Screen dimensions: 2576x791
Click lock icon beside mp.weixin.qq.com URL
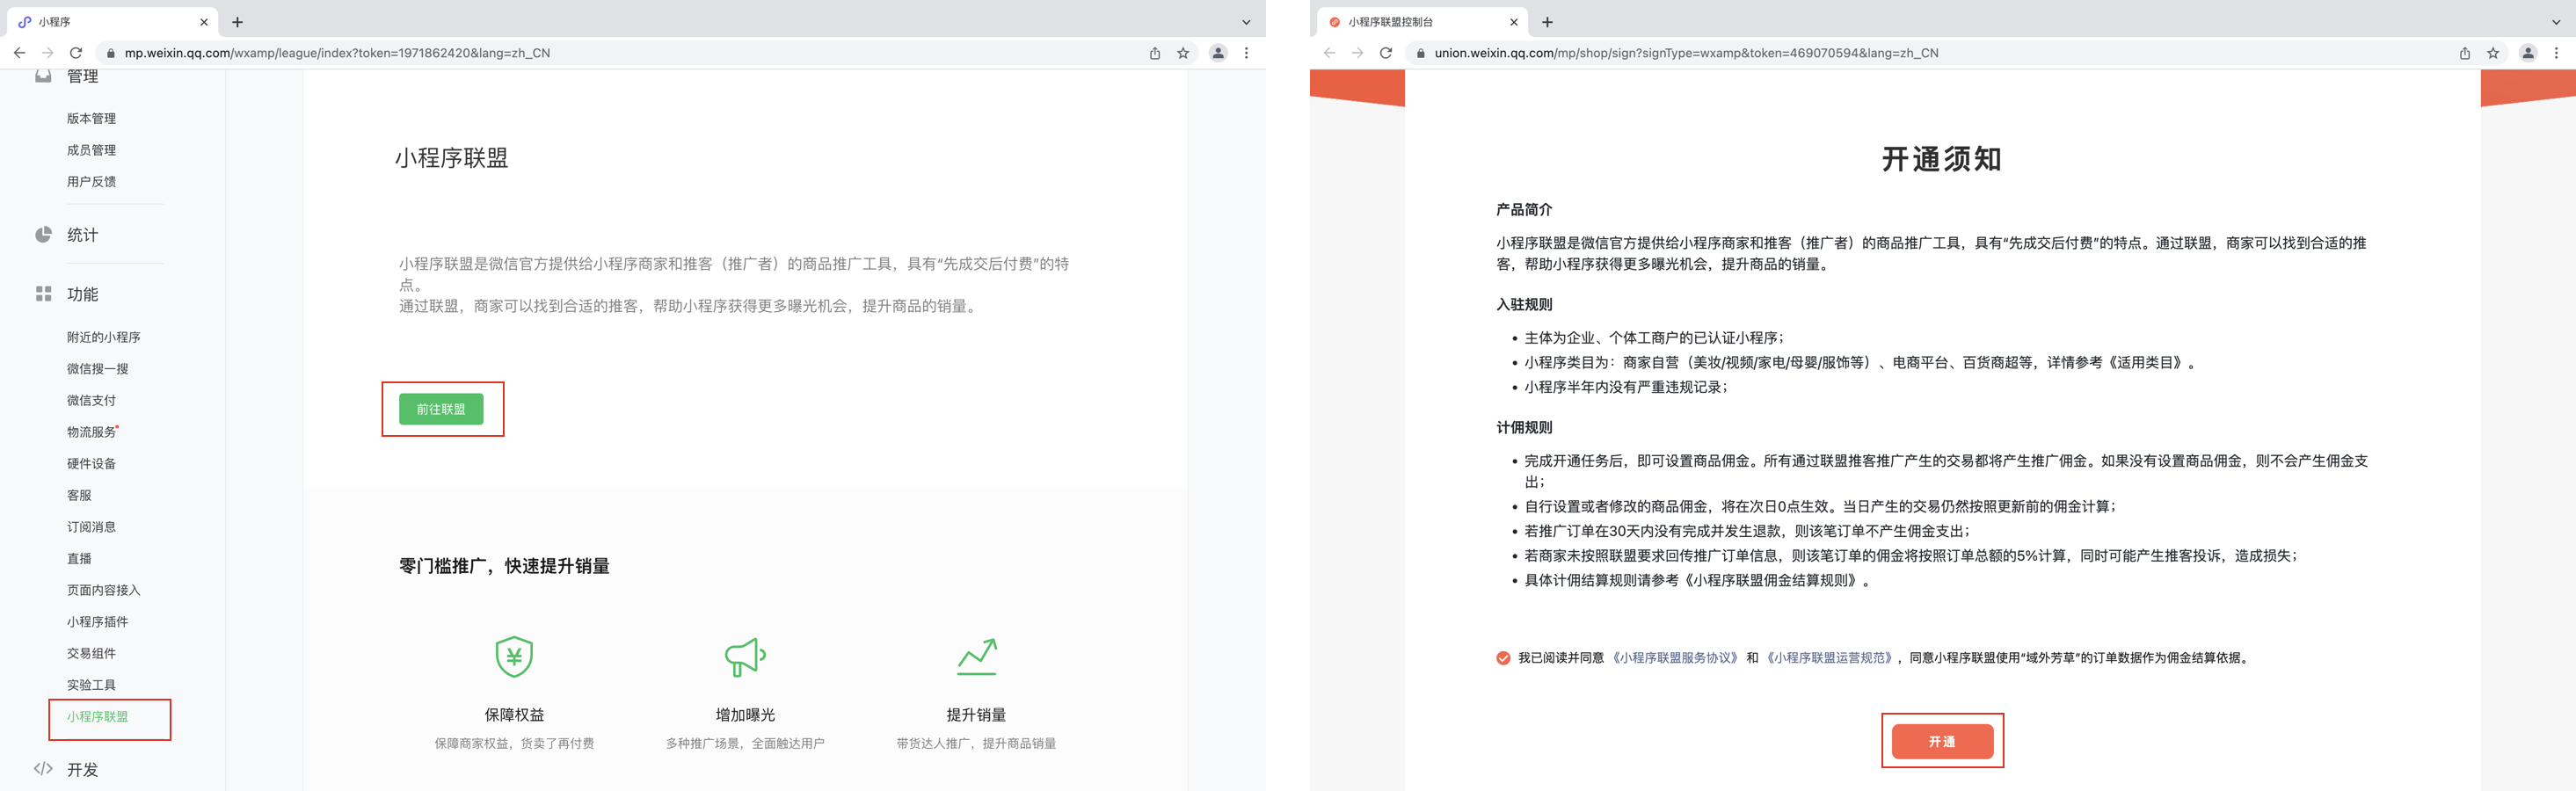pos(111,53)
